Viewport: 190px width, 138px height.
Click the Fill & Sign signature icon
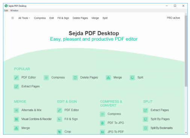click(59, 119)
